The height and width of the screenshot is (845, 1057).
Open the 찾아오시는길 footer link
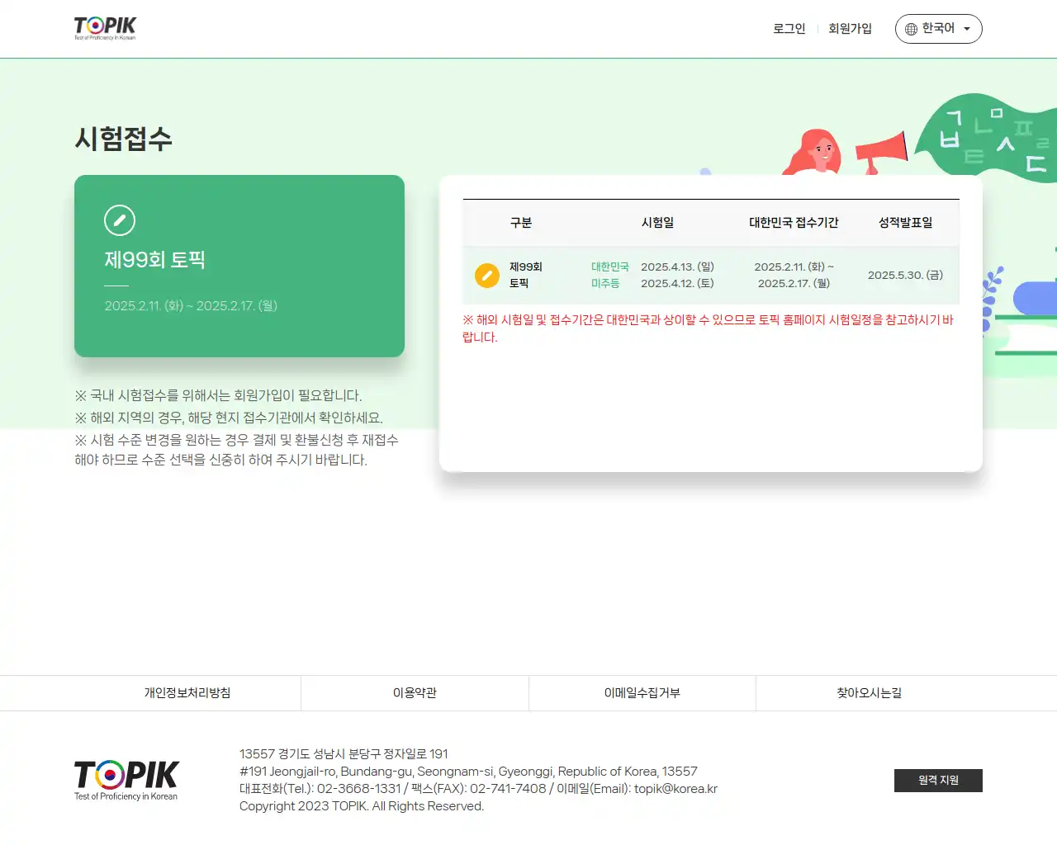coord(869,693)
